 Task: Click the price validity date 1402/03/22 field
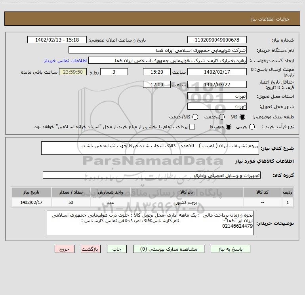pyautogui.click(x=217, y=85)
